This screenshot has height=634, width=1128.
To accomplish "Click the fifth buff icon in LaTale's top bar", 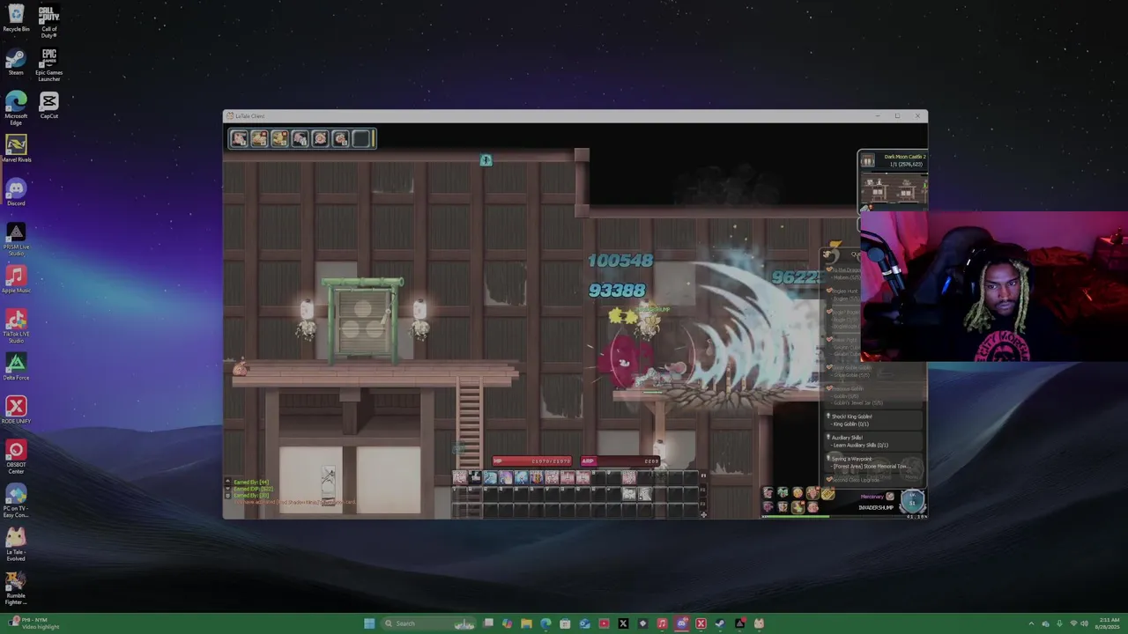I will [320, 138].
